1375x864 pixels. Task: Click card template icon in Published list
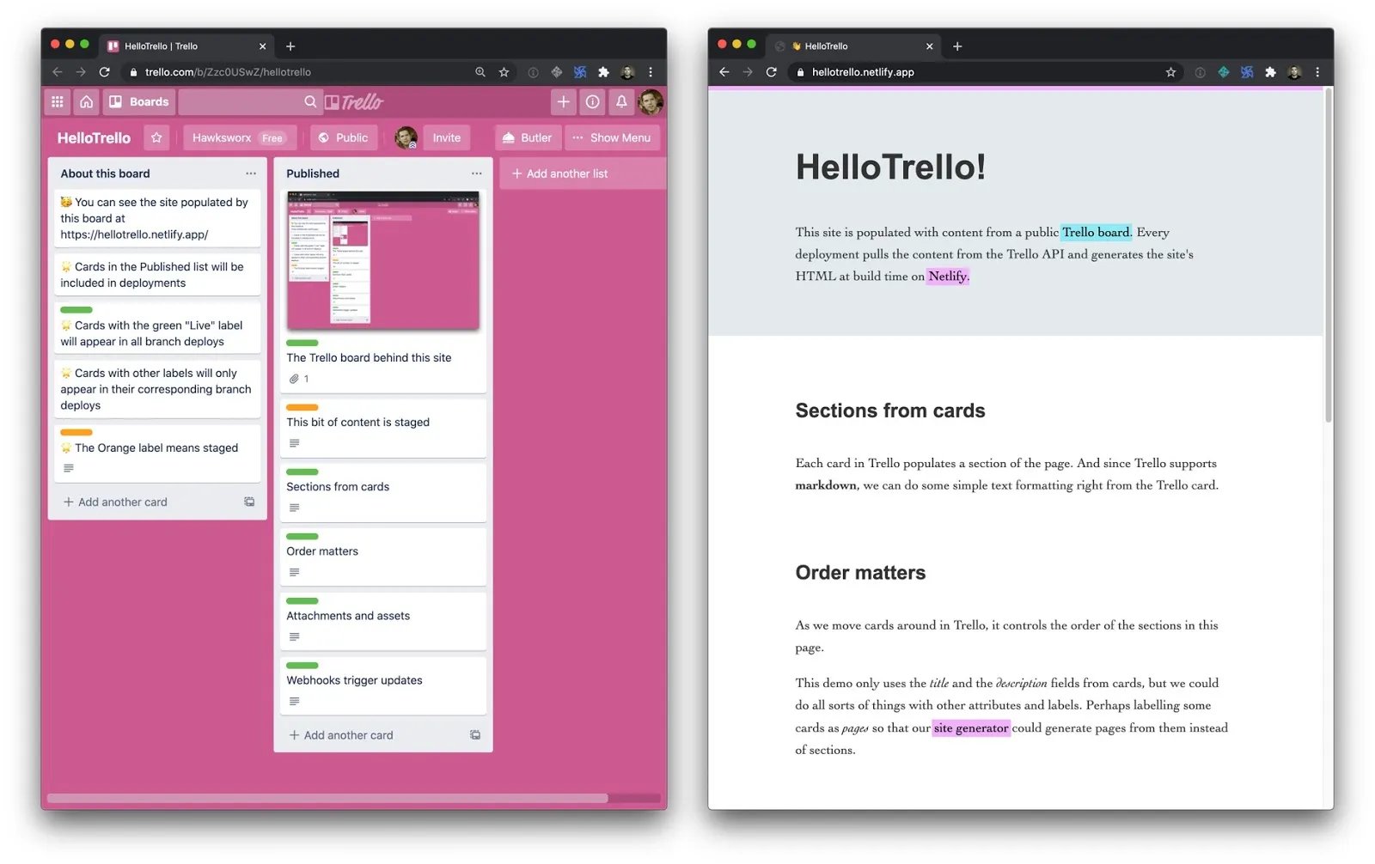475,735
